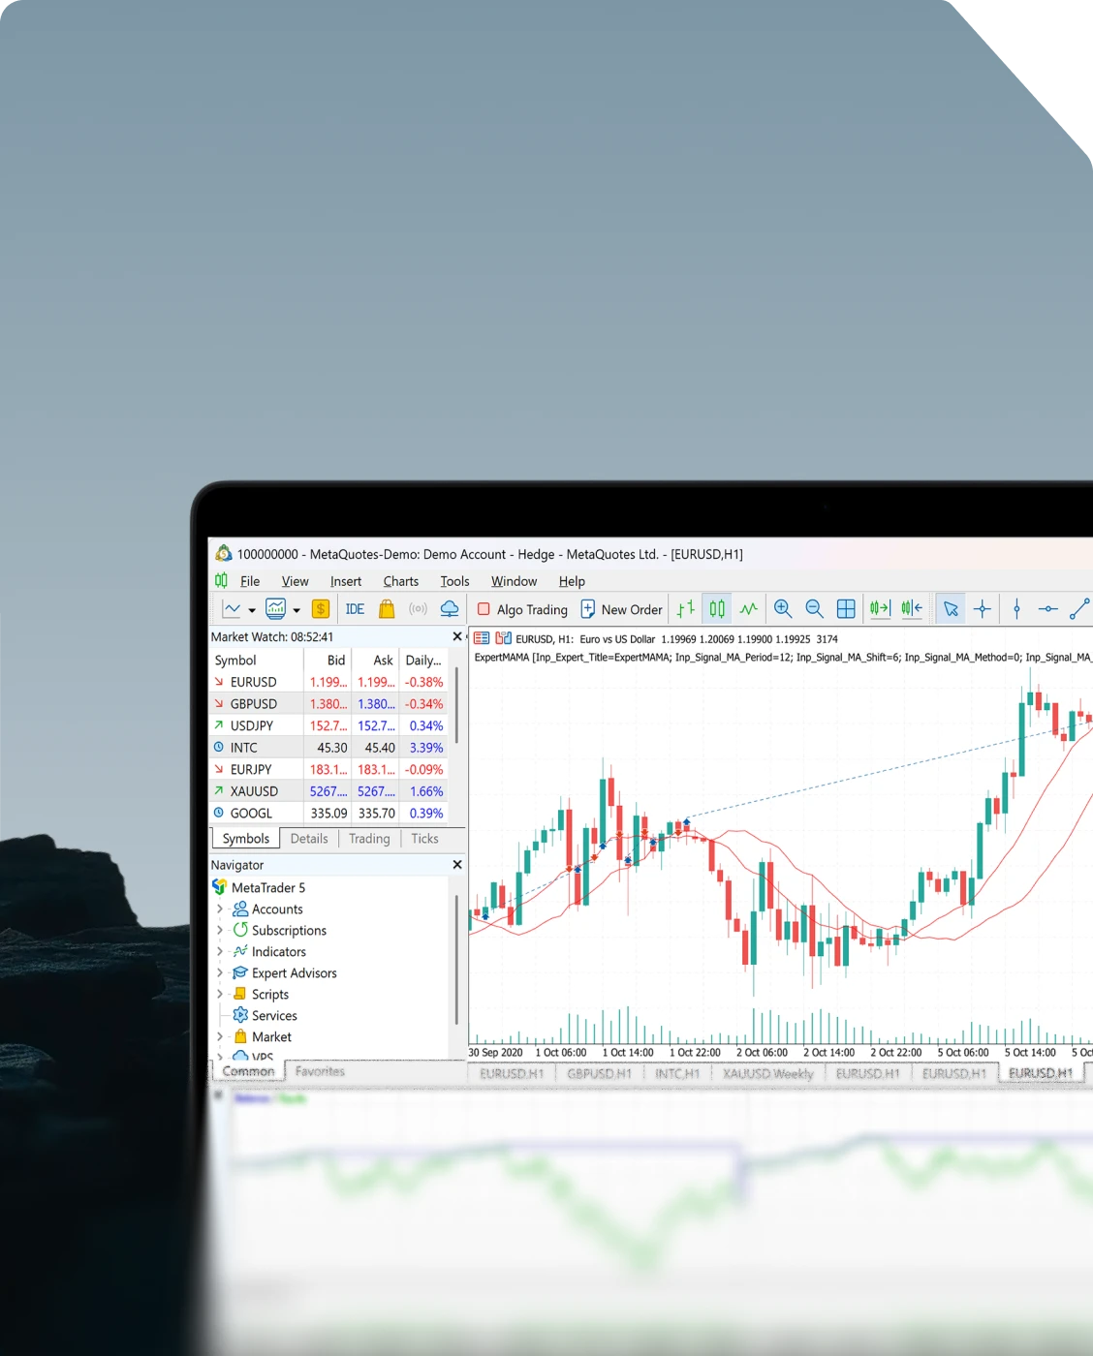Open the Tools menu

pyautogui.click(x=454, y=581)
